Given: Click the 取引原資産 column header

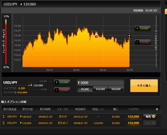Looking at the screenshot, I should (10, 109).
